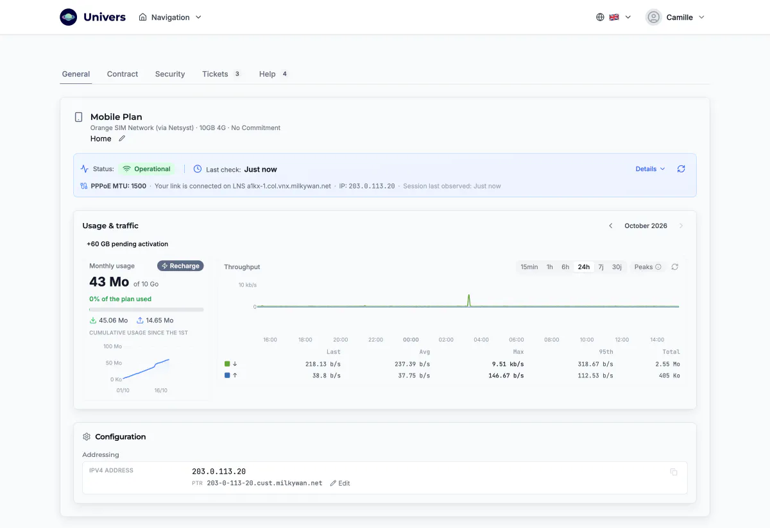
Task: Open the Navigation dropdown menu
Action: (170, 17)
